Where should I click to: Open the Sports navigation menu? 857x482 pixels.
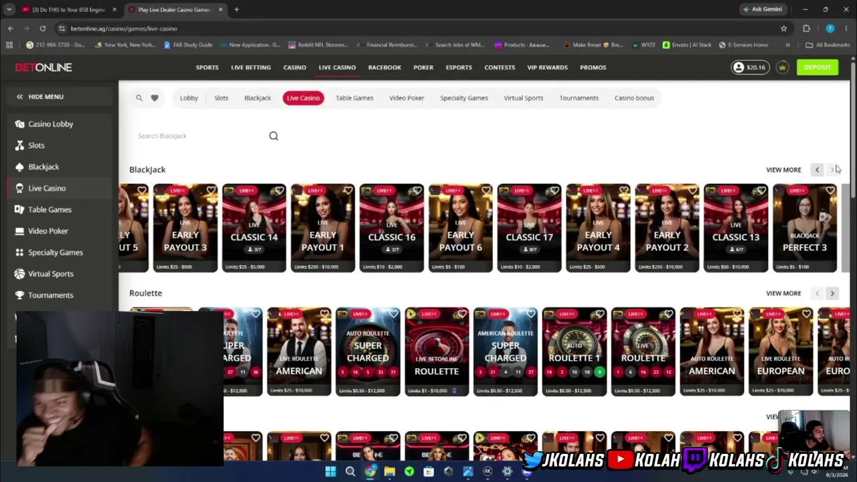207,67
